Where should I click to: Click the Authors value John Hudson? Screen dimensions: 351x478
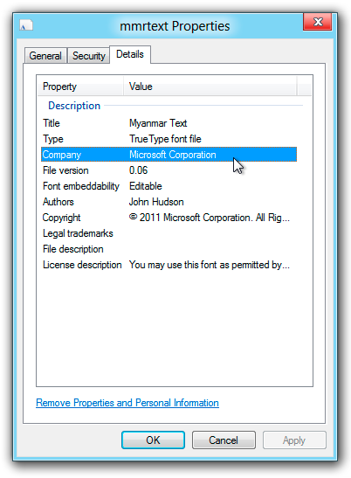(x=156, y=202)
